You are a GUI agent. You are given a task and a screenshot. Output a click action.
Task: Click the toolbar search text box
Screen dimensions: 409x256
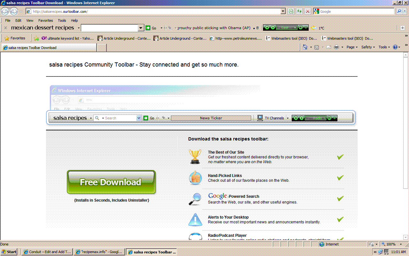(x=110, y=28)
